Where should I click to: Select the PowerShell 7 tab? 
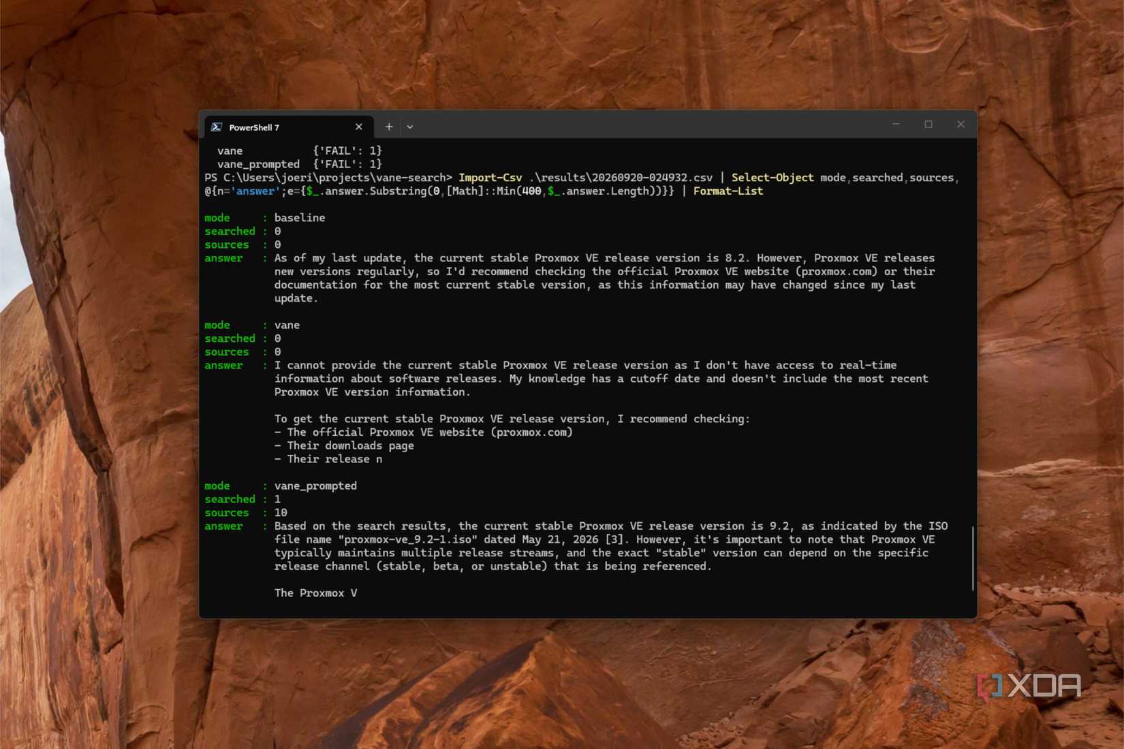[287, 127]
